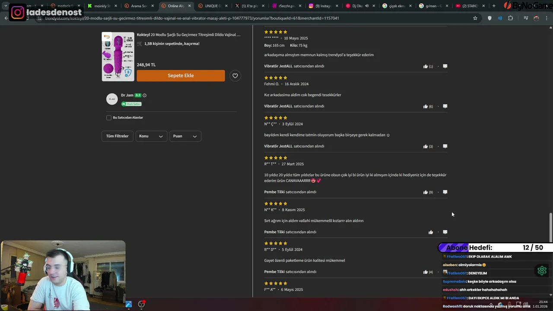Open the Hızlı Satıcı badge under Dr Jam
553x311 pixels.
(x=131, y=104)
